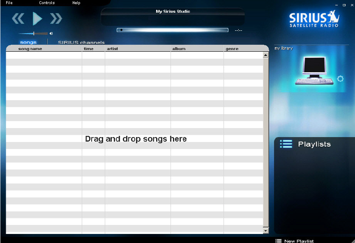
Task: Click the Play button
Action: point(37,18)
